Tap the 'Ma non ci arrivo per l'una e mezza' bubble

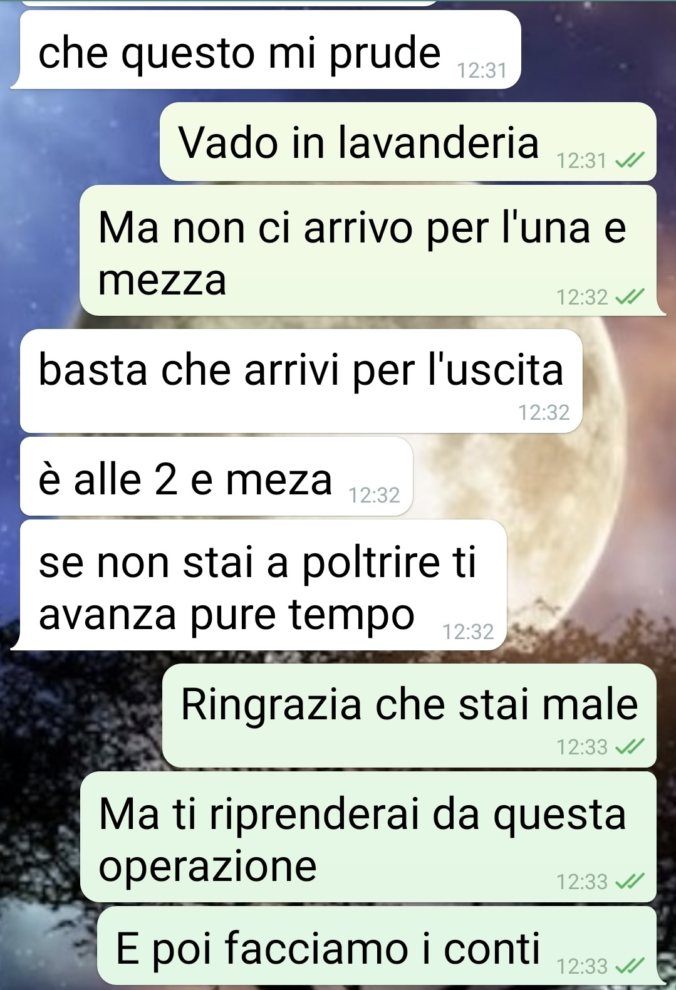tap(368, 250)
